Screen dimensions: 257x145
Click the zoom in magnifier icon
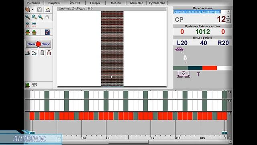(28, 17)
